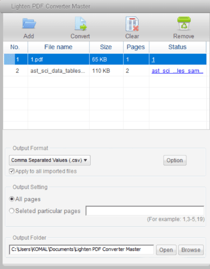210x269 pixels.
Task: Toggle Apply to all imported files checkbox
Action: [12, 171]
